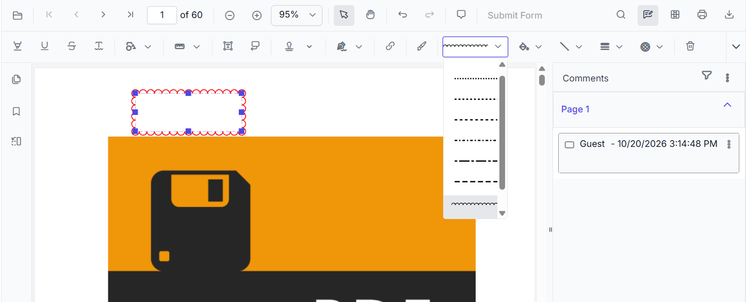Click the comments panel splitter handle
The width and height of the screenshot is (746, 302).
[x=550, y=229]
